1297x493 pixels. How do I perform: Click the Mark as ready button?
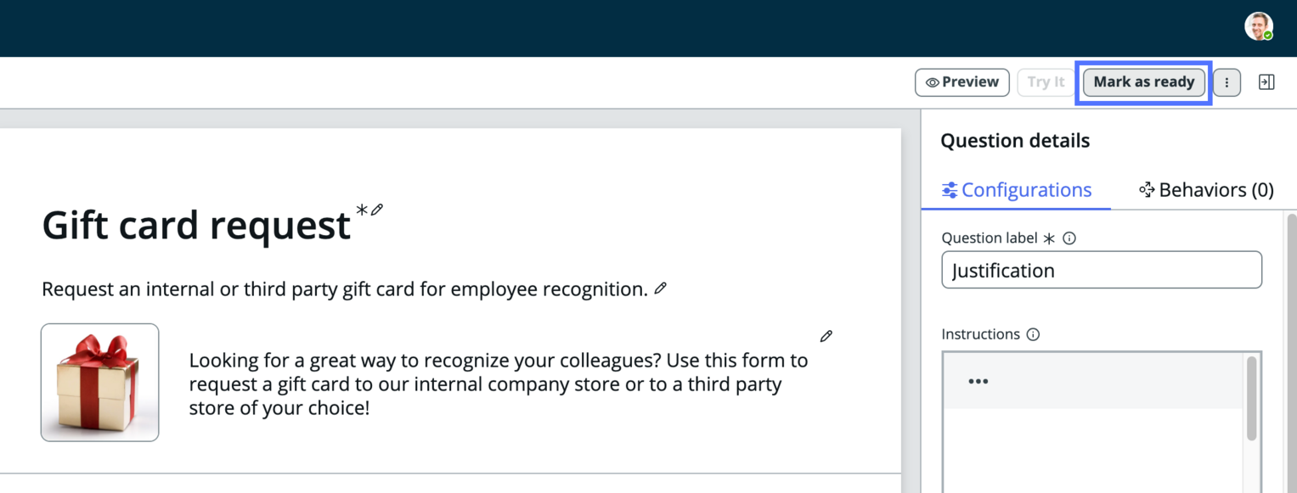tap(1143, 82)
